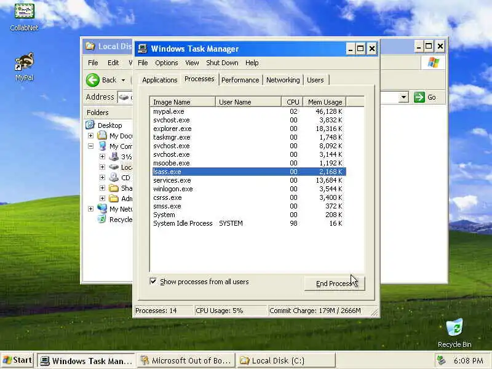Click the network tray icon near the clock
This screenshot has width=492, height=369.
pyautogui.click(x=442, y=360)
